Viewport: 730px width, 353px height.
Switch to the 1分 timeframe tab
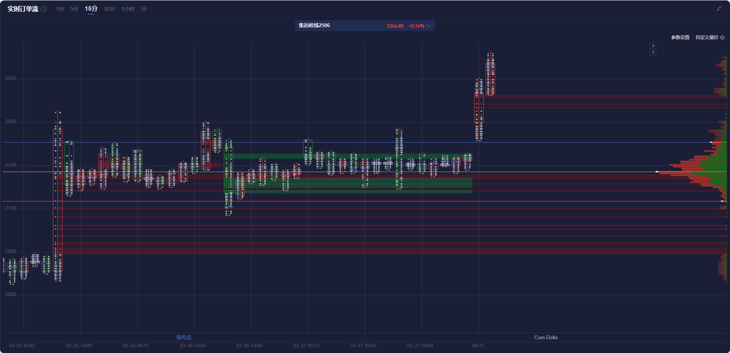pyautogui.click(x=60, y=9)
